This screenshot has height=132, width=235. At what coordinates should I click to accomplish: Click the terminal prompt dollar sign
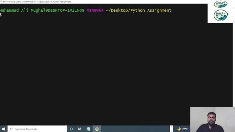pos(1,15)
